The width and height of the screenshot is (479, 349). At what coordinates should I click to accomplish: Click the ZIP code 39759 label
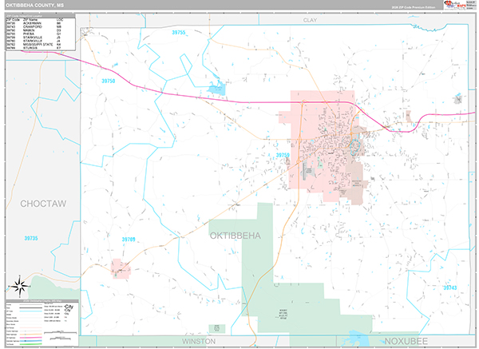(x=283, y=156)
